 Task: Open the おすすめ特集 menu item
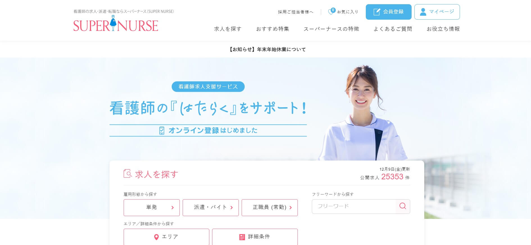click(273, 29)
